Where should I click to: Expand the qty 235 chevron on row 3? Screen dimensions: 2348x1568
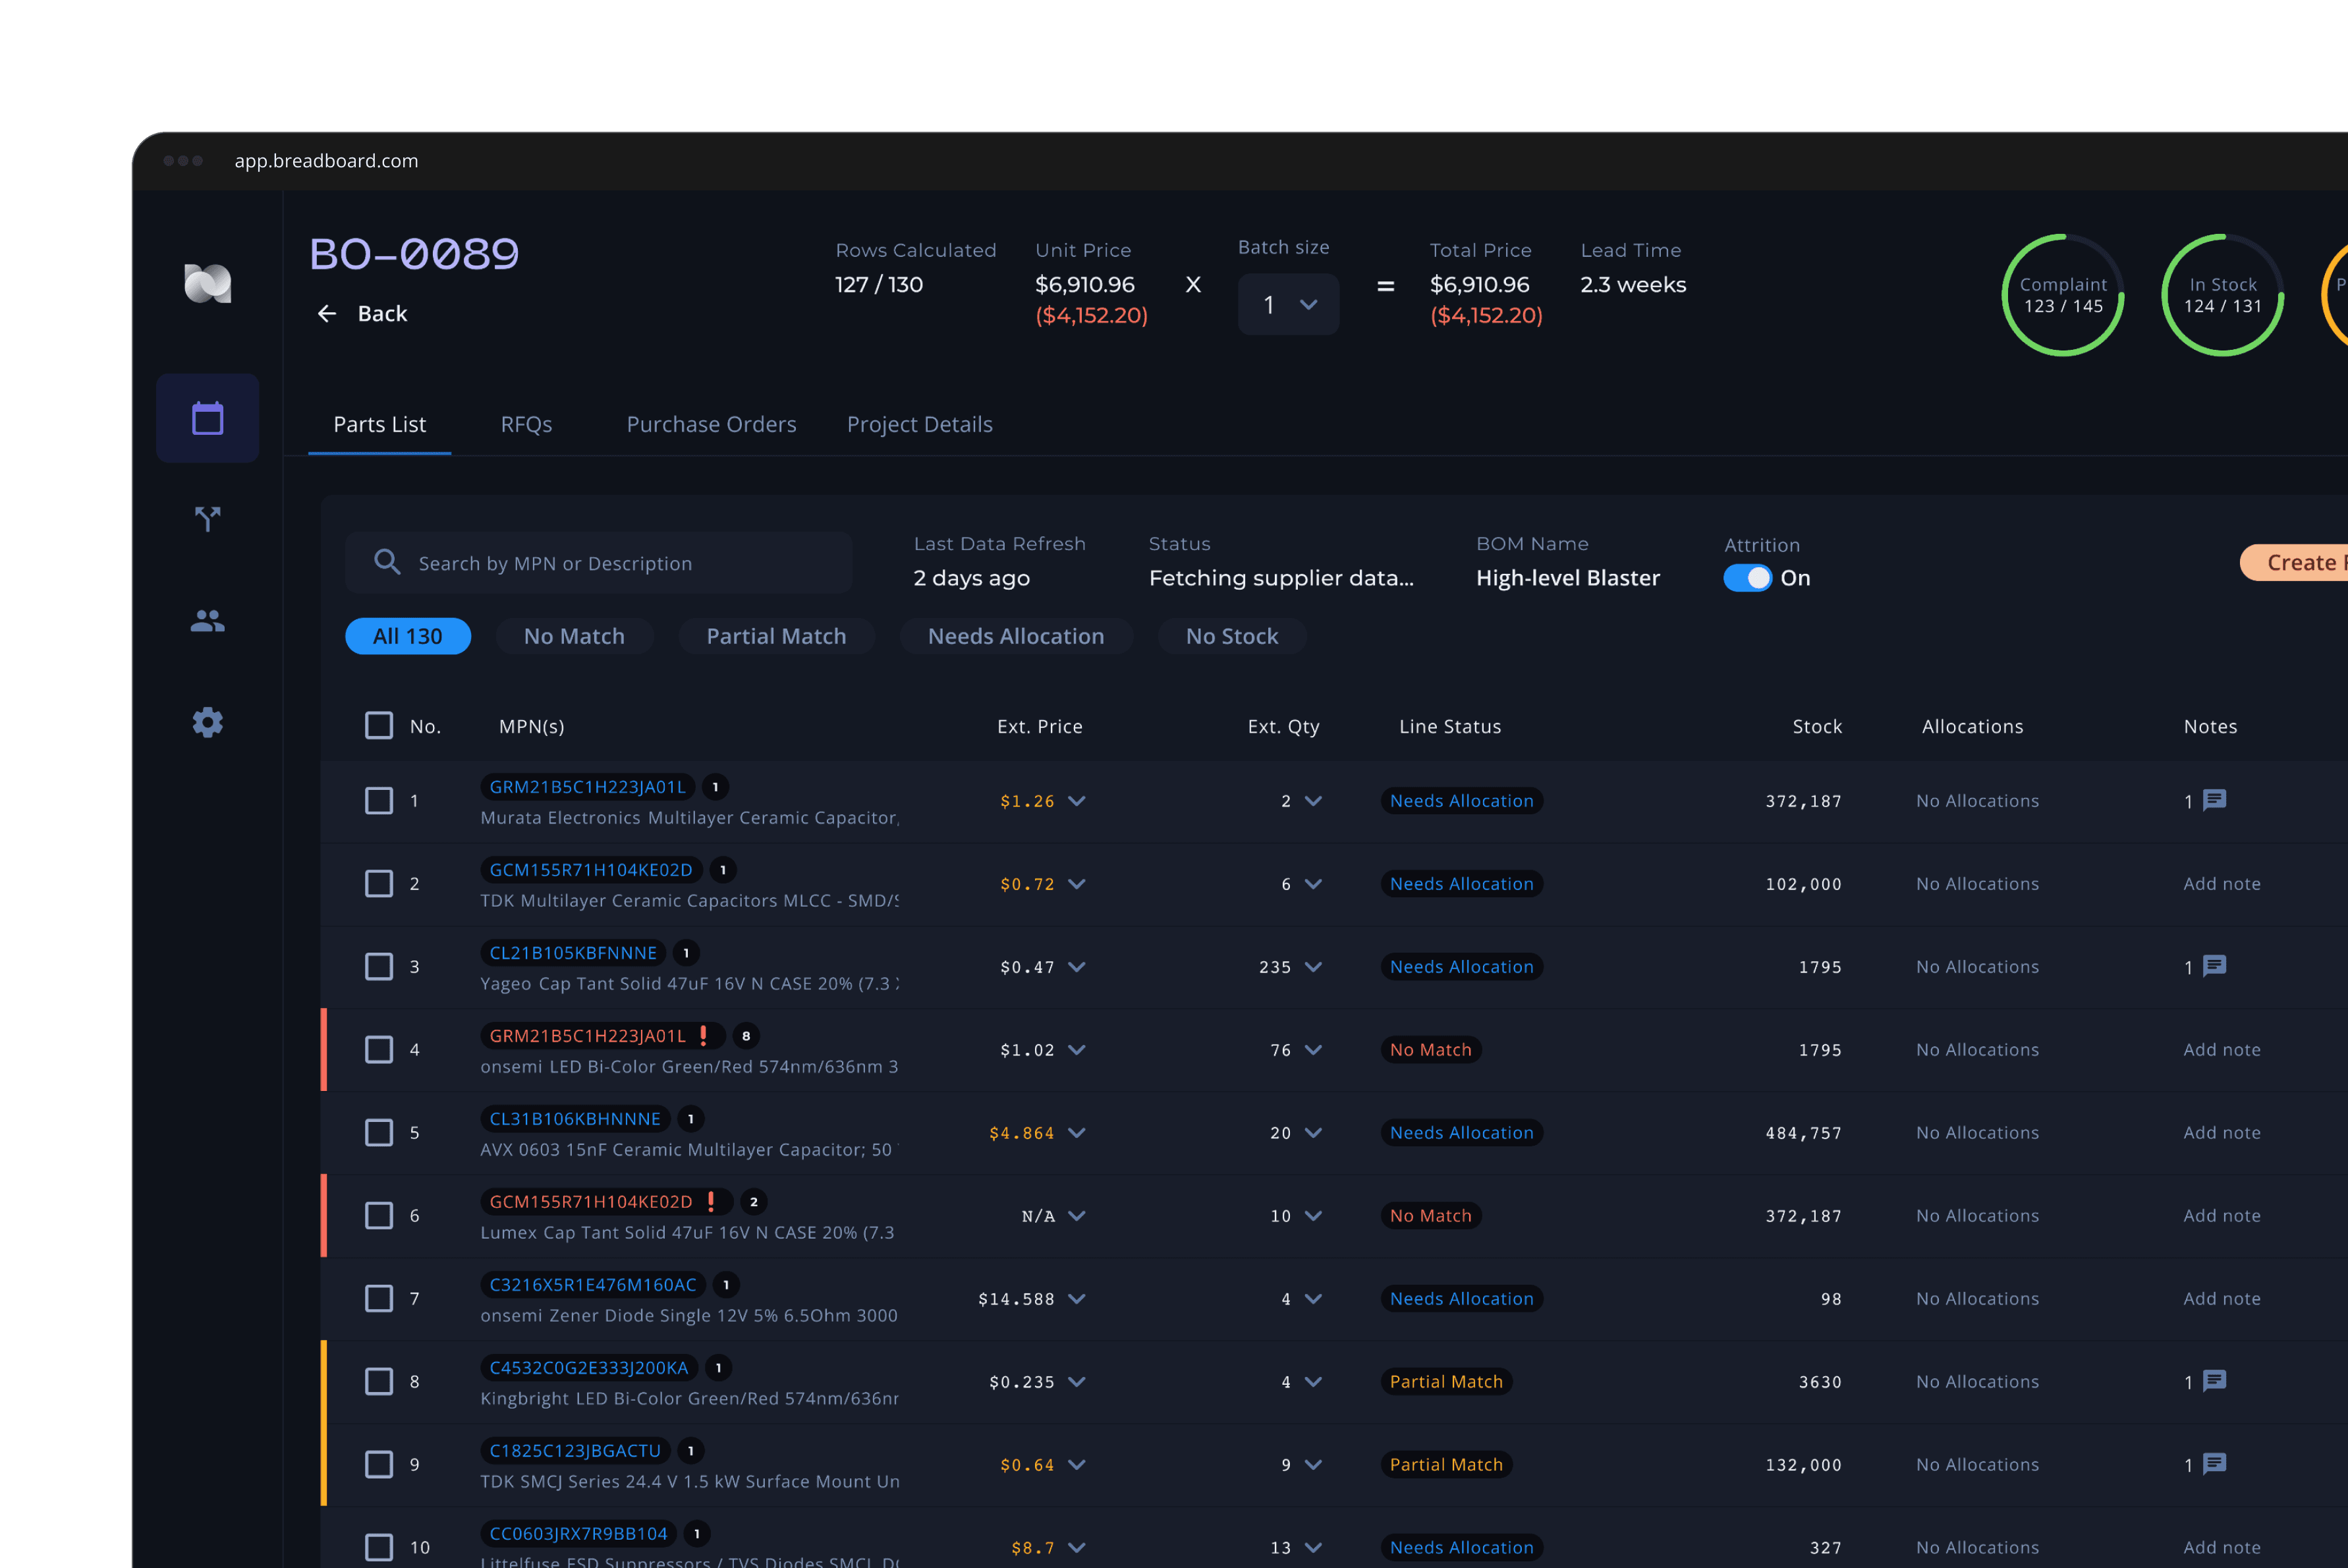pyautogui.click(x=1313, y=966)
